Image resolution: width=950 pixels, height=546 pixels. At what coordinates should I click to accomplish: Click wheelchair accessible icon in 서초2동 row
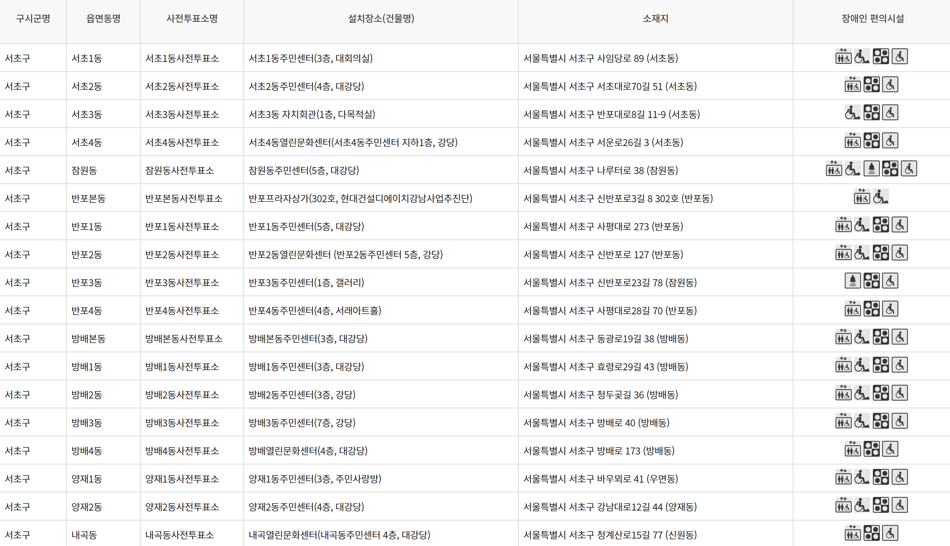point(890,85)
